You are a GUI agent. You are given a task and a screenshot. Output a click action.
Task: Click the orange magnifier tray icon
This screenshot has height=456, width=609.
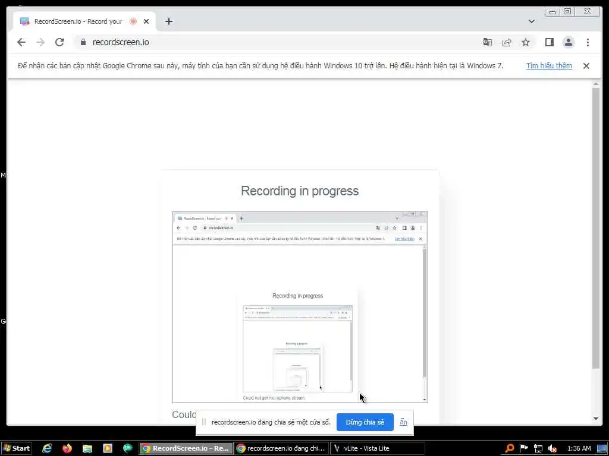[509, 448]
